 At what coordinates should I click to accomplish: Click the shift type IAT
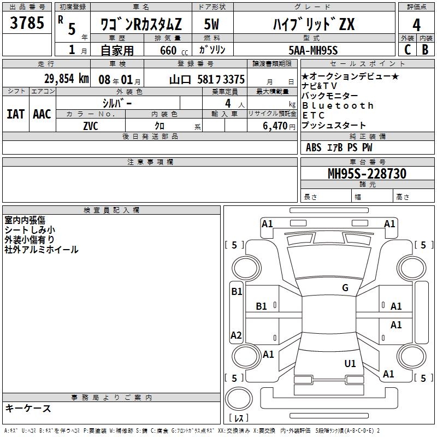[x=15, y=114]
